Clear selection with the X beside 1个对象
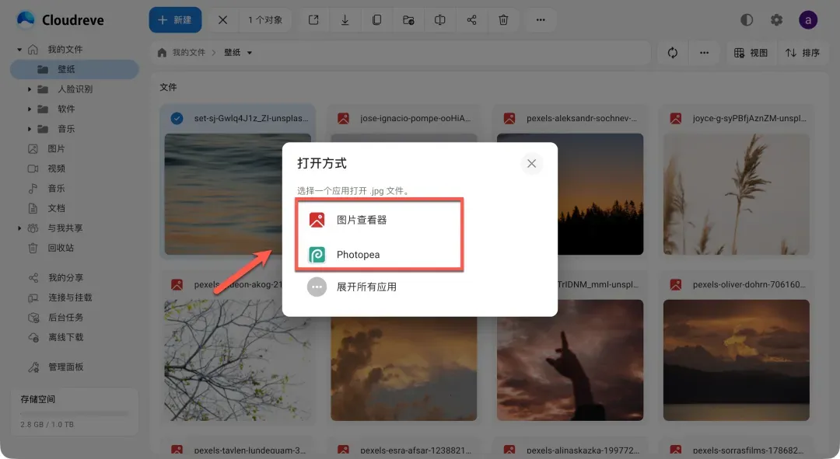Image resolution: width=840 pixels, height=459 pixels. point(223,20)
